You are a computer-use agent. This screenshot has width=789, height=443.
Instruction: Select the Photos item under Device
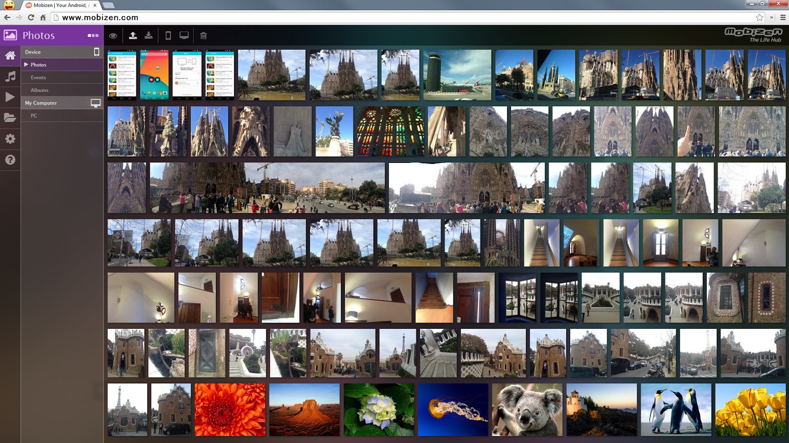38,64
